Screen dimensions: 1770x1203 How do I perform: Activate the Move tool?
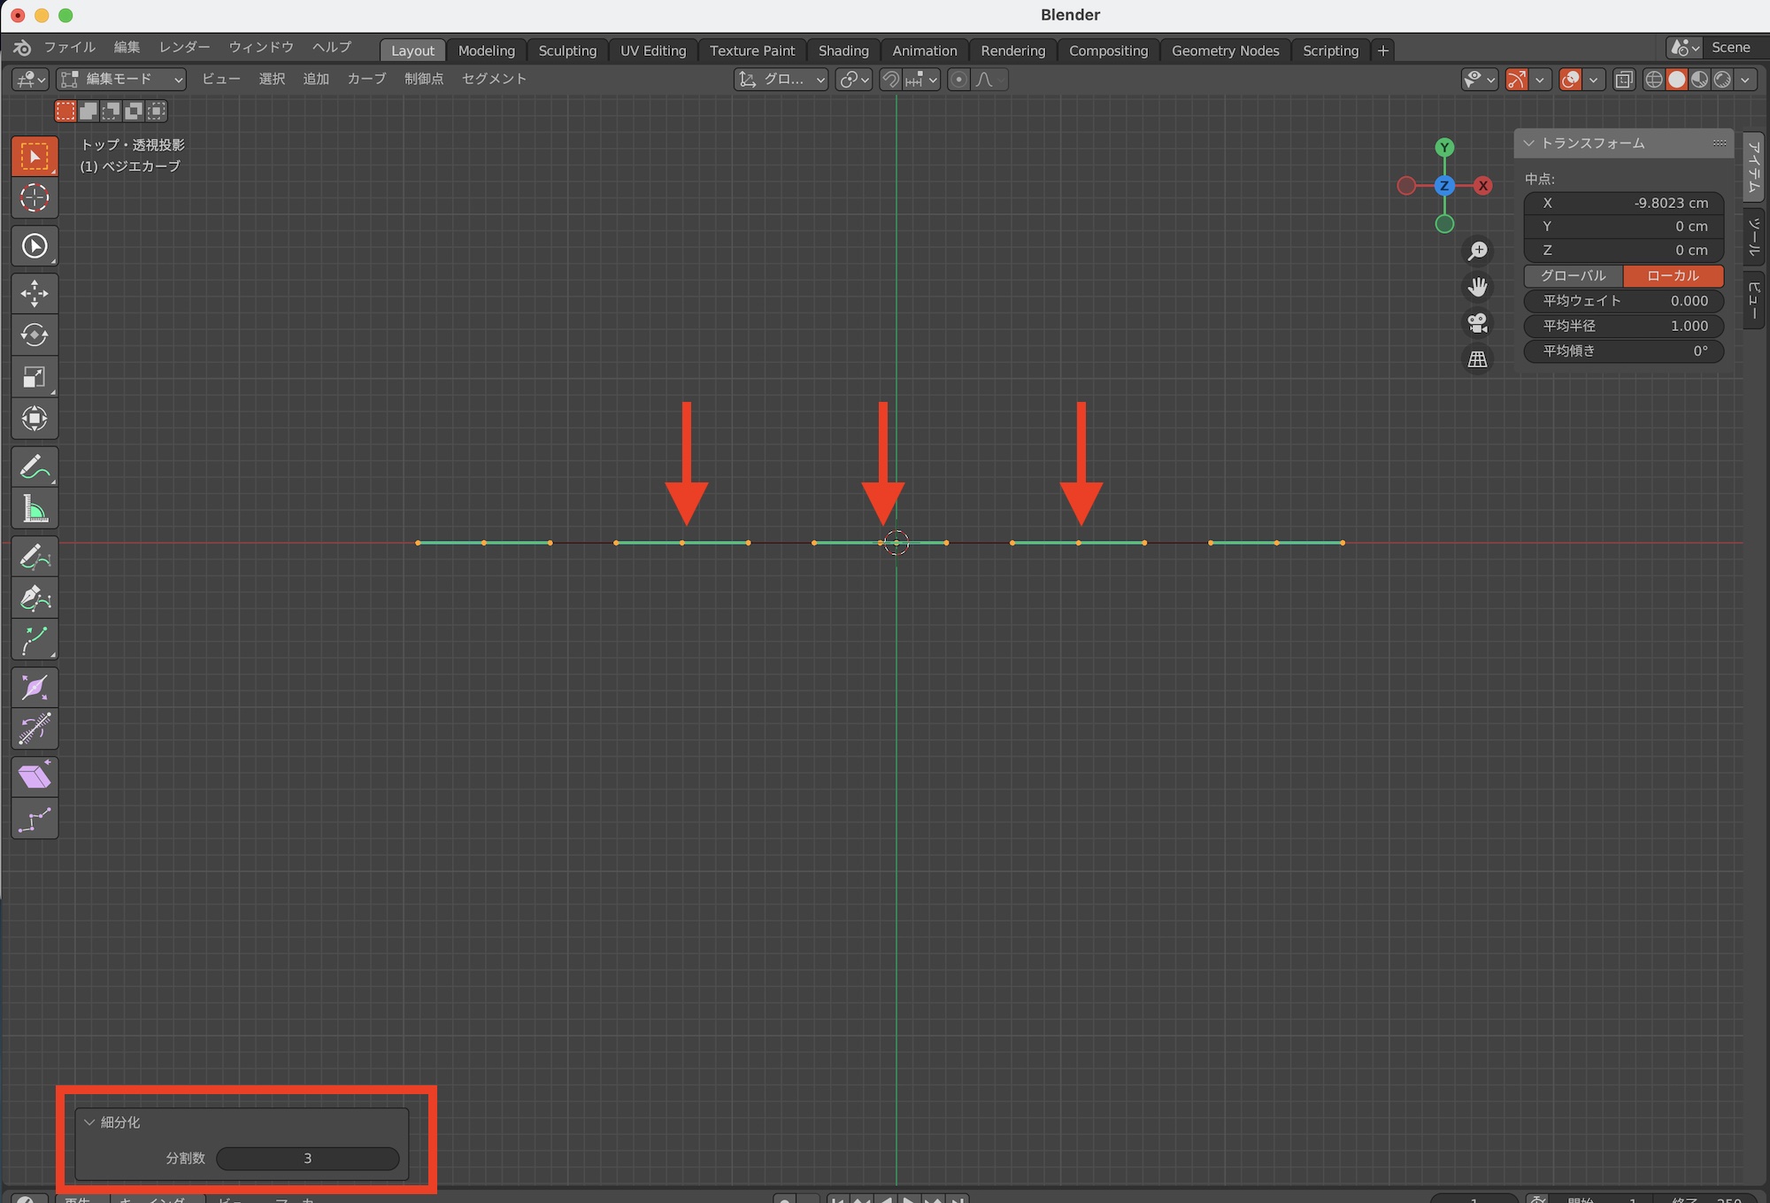[x=35, y=293]
